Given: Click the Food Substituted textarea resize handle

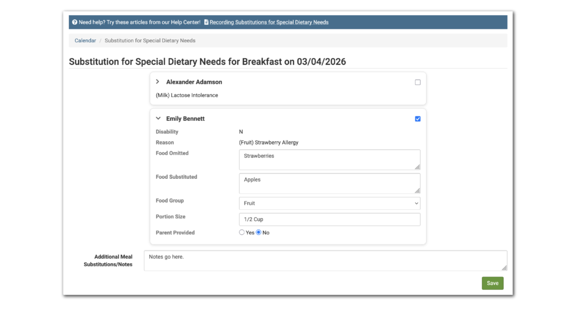Looking at the screenshot, I should 418,191.
